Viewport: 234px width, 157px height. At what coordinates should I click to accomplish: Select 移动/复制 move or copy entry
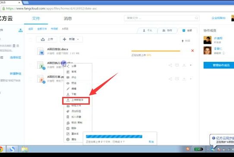click(x=75, y=122)
